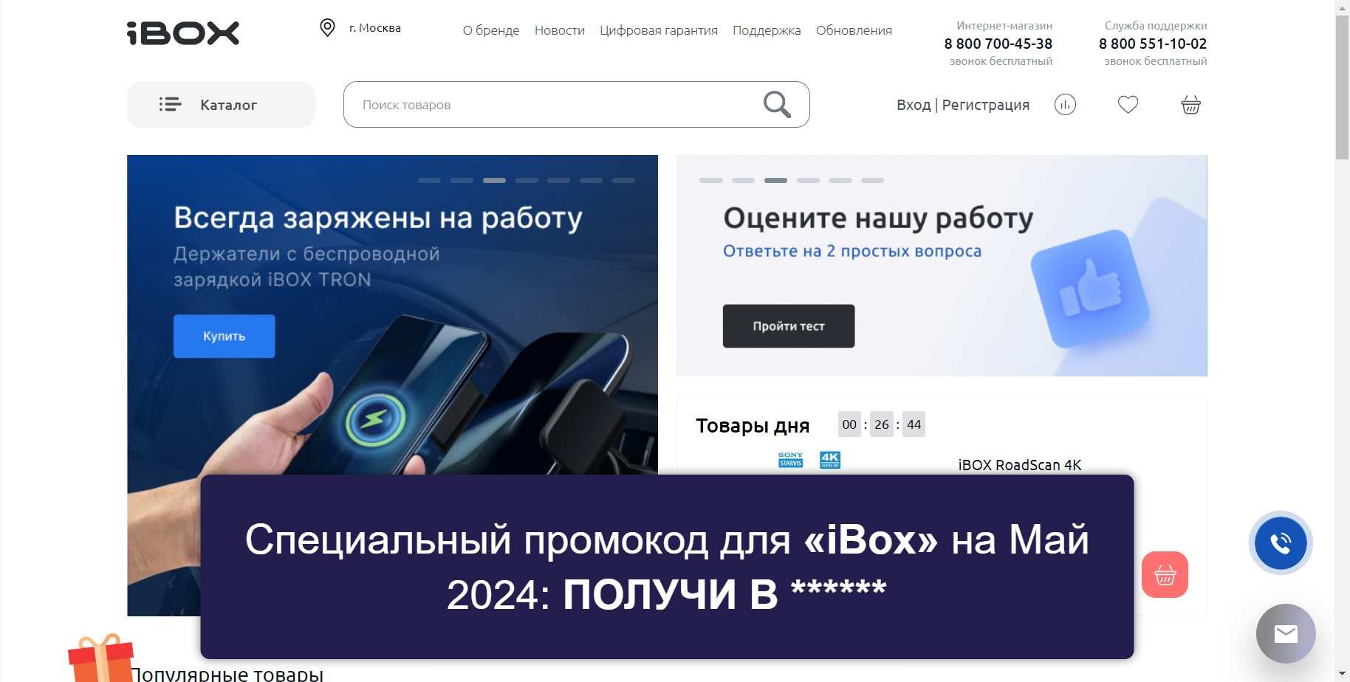Open the Новости menu item
Screen dimensions: 1350x682
[560, 30]
